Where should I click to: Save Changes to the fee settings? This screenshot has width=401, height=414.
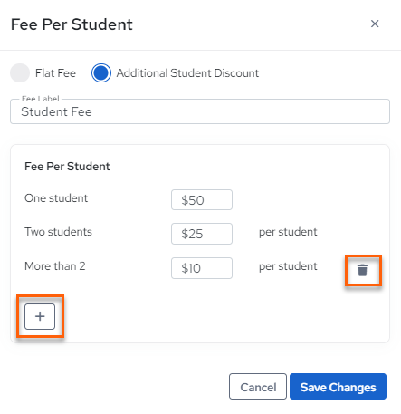(x=338, y=387)
